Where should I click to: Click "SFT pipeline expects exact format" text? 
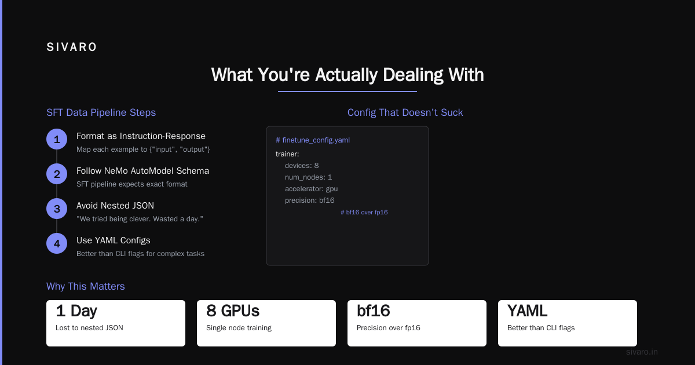pyautogui.click(x=132, y=184)
